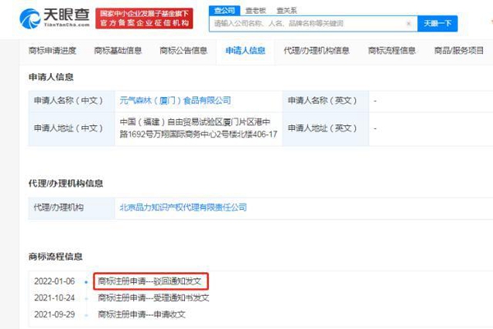Click 商标注册申请---申请收文 entry
The image size is (493, 329).
(142, 314)
